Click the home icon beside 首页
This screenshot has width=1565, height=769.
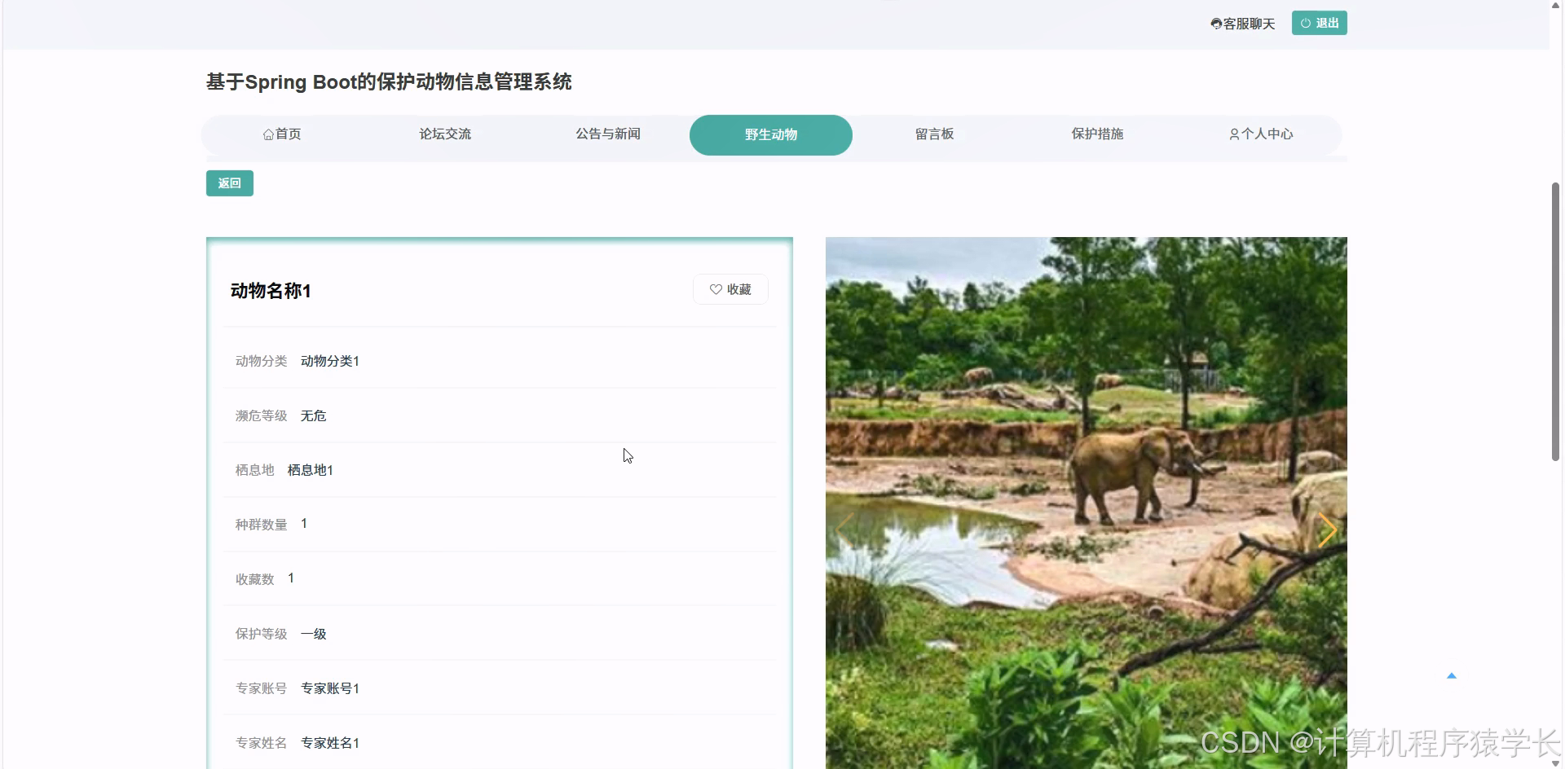(x=268, y=134)
